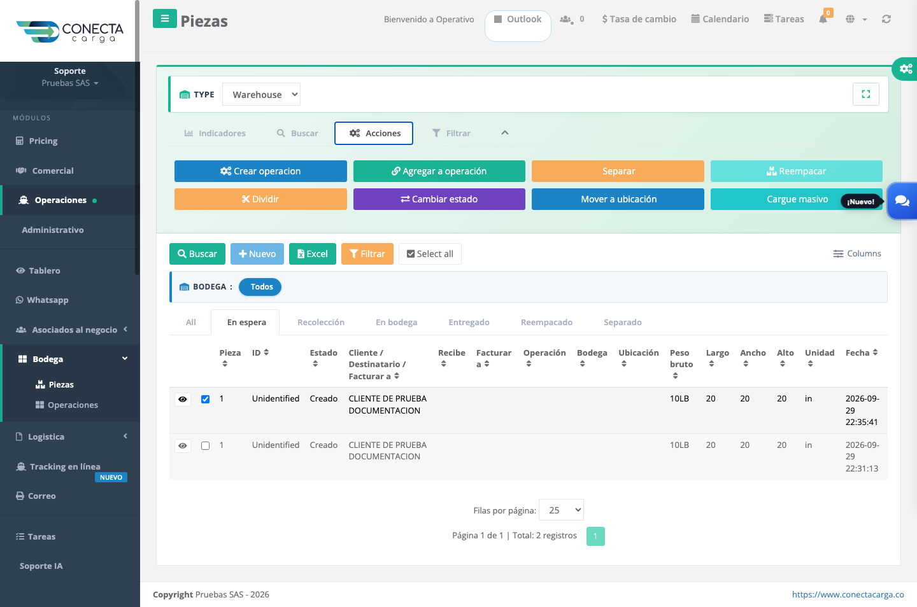This screenshot has height=607, width=917.
Task: View details of first row via eye icon
Action: tap(183, 399)
